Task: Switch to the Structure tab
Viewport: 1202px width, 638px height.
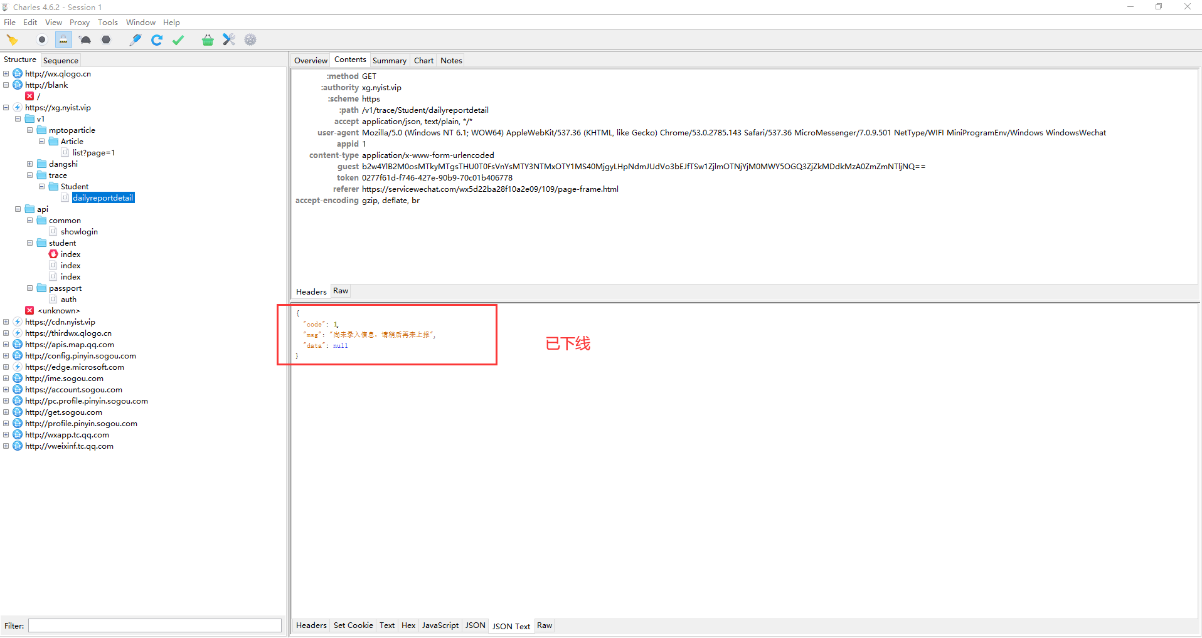Action: click(x=20, y=60)
